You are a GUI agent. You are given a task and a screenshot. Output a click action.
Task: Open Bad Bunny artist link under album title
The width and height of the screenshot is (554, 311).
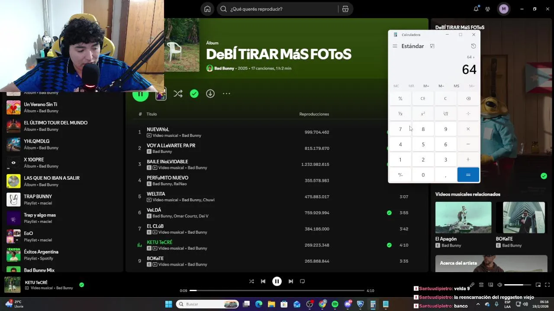tap(224, 68)
